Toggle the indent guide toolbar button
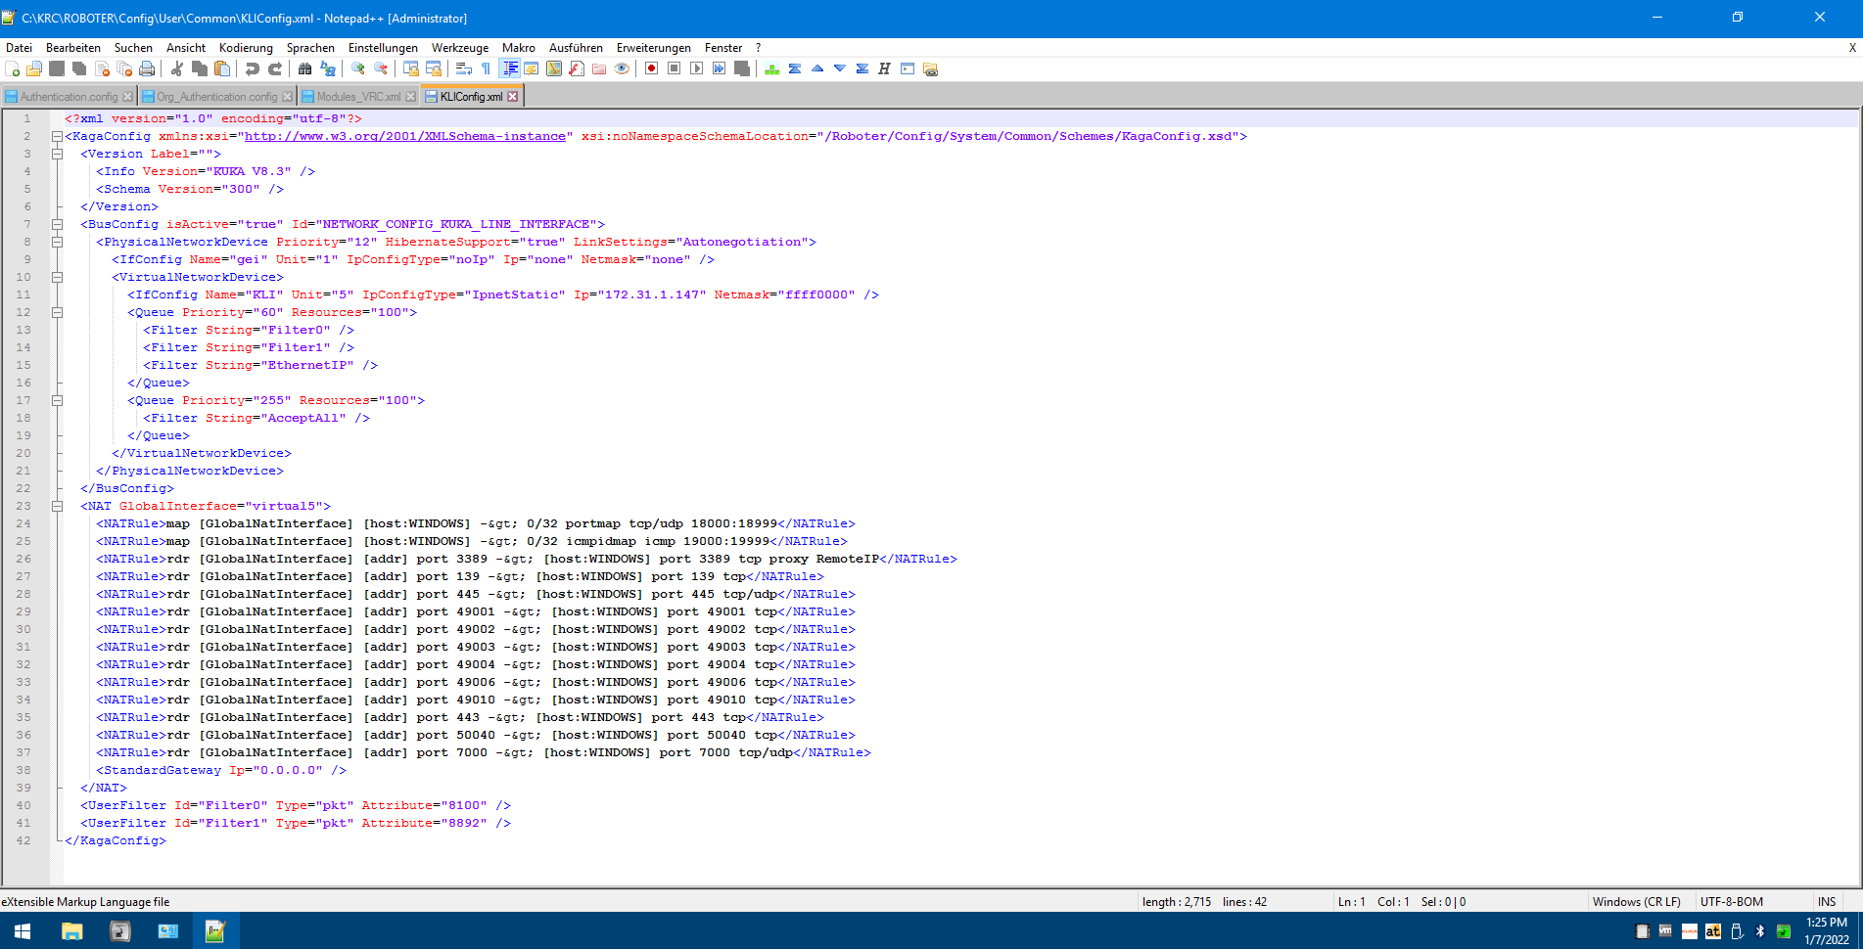The height and width of the screenshot is (949, 1863). click(509, 68)
